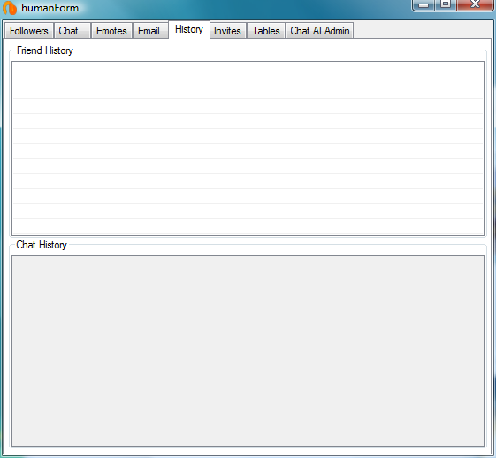Select the bottom row of Friend History list
Viewport: 496px width, 458px height.
tap(248, 226)
